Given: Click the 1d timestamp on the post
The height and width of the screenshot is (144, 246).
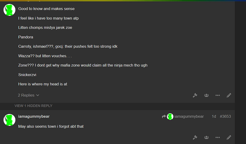Looking at the screenshot, I should 214,117.
